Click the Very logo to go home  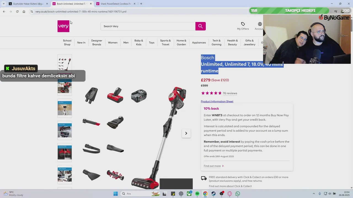pos(63,26)
